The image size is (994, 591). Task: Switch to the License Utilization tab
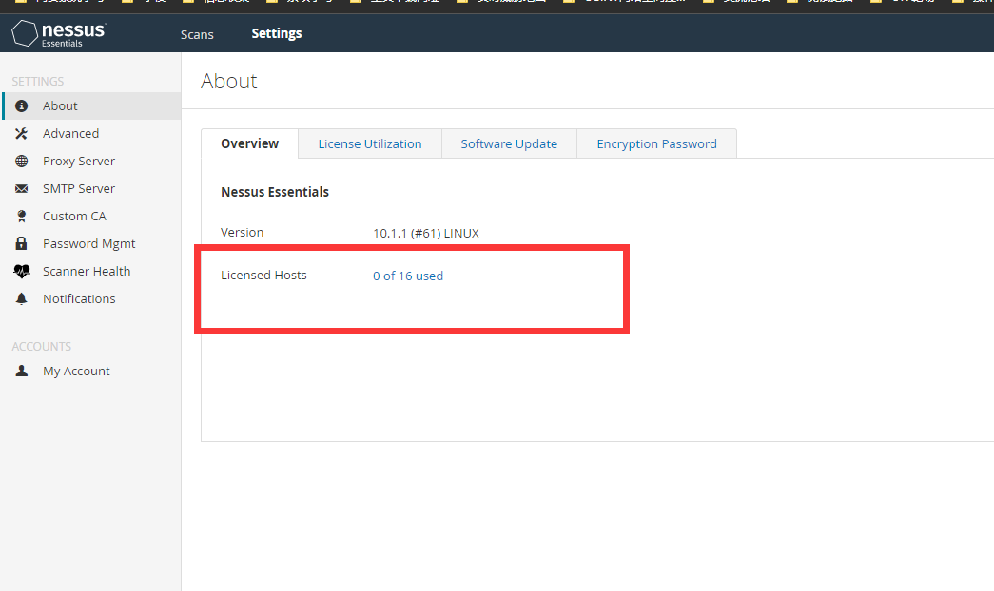pyautogui.click(x=370, y=143)
